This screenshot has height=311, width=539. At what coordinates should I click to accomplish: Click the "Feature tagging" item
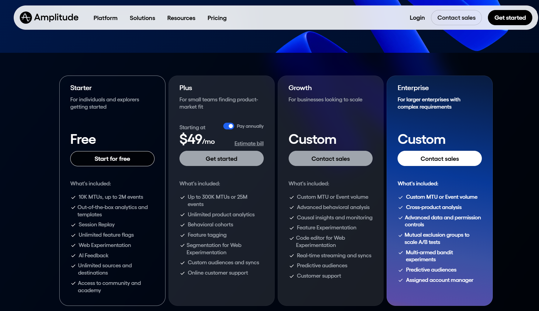click(207, 235)
